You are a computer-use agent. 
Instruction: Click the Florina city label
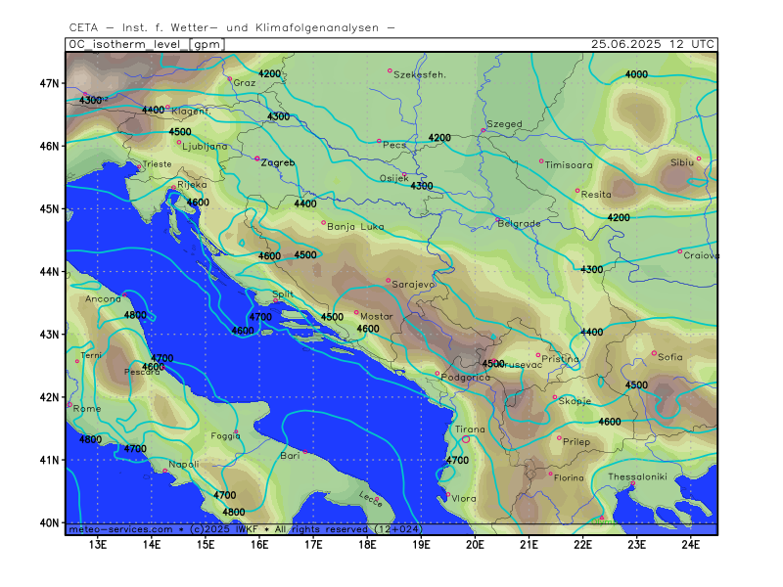pyautogui.click(x=569, y=478)
